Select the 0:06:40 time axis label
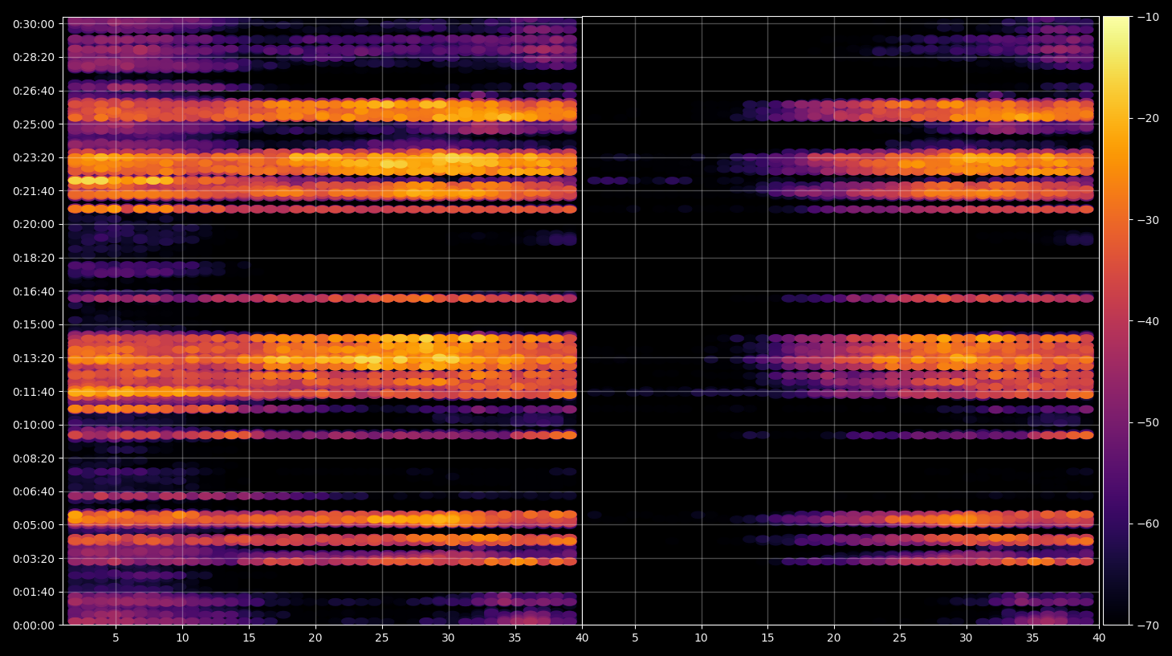Screen dimensions: 1172x656 tap(34, 491)
